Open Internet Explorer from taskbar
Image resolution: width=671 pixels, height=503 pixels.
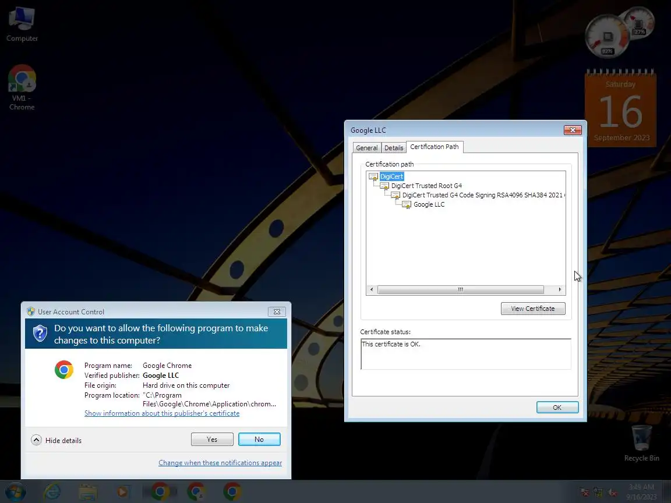tap(52, 491)
